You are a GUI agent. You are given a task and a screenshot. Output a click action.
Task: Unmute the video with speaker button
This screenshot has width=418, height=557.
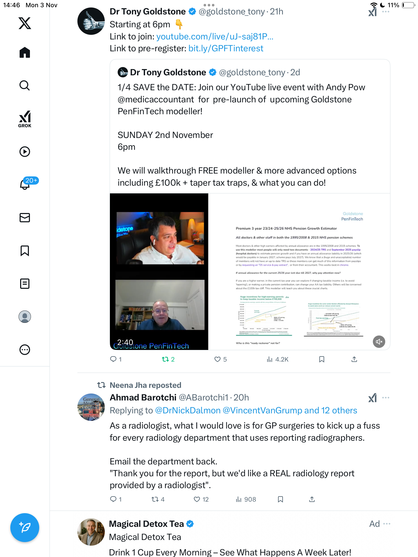379,342
